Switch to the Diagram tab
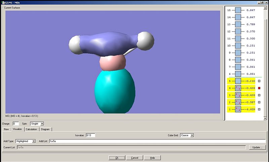The image size is (269, 162). pyautogui.click(x=45, y=129)
